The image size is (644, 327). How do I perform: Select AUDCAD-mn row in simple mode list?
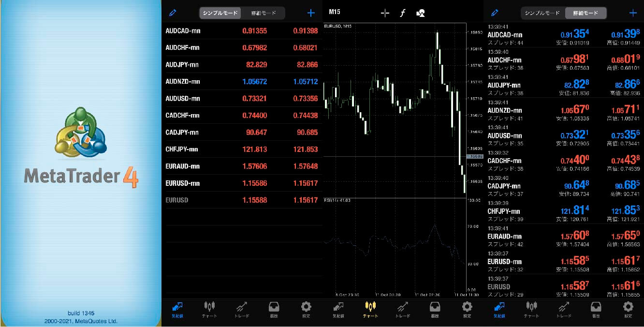pos(242,31)
